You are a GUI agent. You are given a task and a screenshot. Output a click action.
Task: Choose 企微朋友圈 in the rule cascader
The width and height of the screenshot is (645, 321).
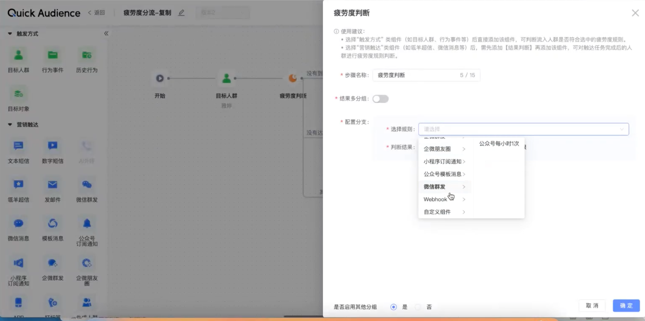(445, 149)
